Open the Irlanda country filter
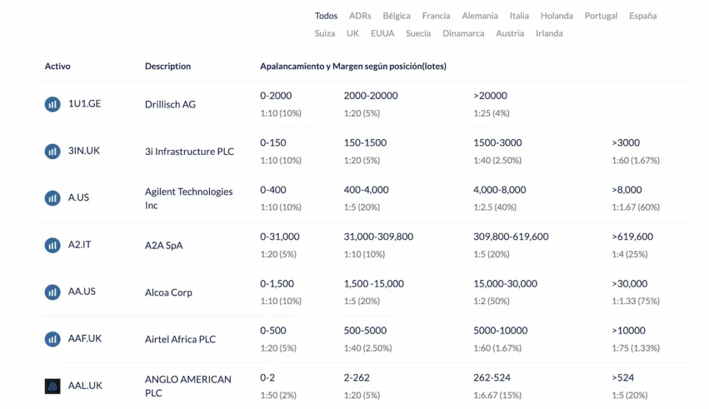This screenshot has width=709, height=409. point(549,33)
